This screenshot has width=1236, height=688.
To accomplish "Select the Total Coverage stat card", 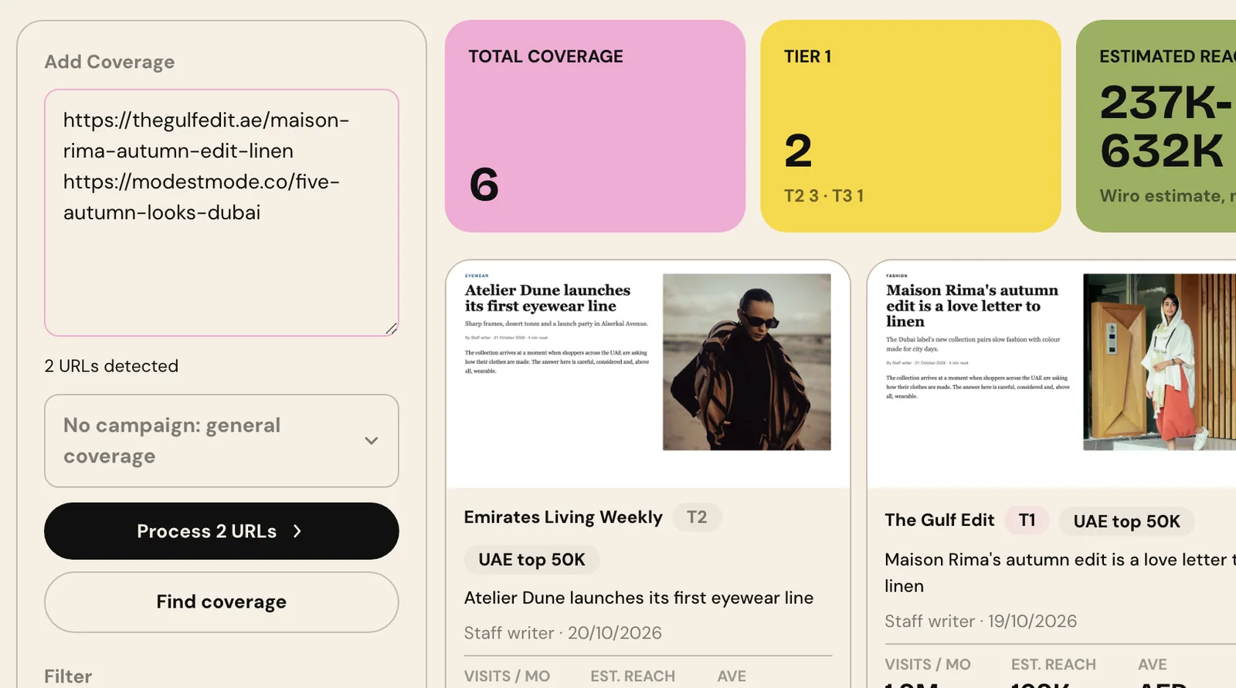I will (x=595, y=126).
